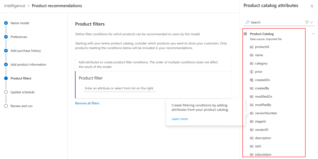The image size is (318, 159).
Task: Open the filter funnel icon above the attribute list
Action: 307,22
